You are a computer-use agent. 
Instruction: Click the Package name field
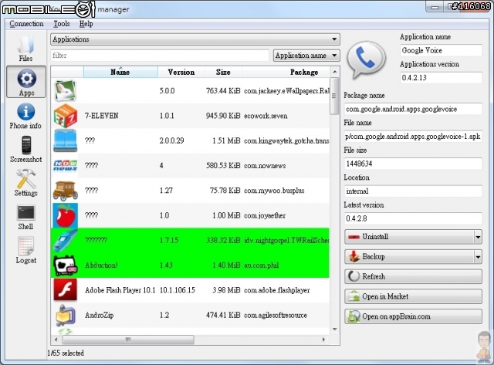tap(413, 109)
